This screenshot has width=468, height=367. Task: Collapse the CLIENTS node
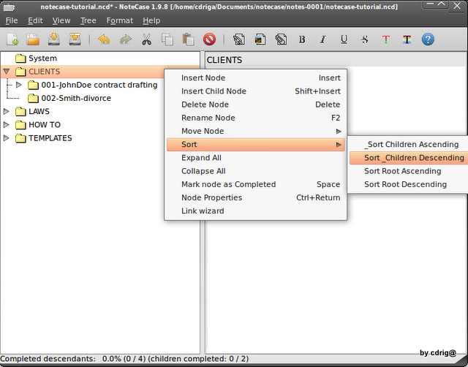tap(7, 72)
